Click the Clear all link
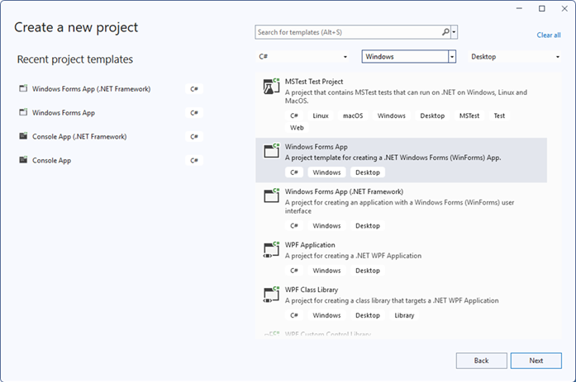Image resolution: width=576 pixels, height=382 pixels. (549, 35)
